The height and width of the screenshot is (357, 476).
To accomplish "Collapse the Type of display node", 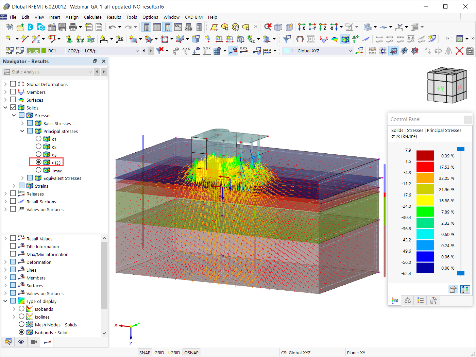I will (x=5, y=301).
